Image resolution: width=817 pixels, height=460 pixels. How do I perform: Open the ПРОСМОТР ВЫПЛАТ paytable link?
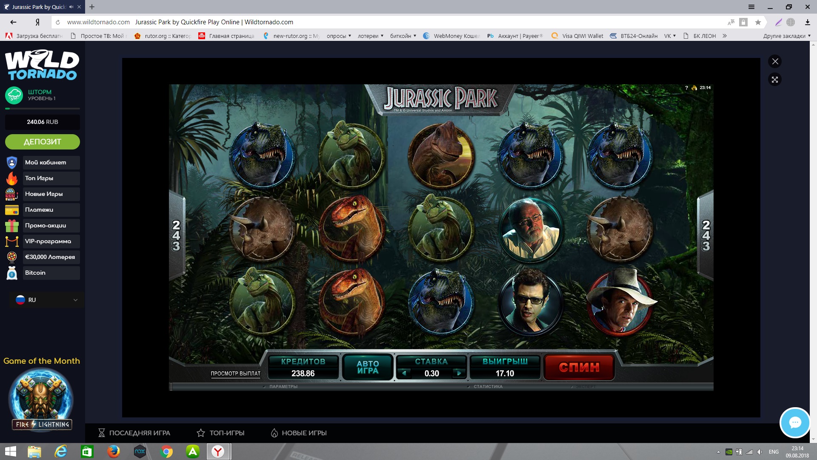pos(235,374)
